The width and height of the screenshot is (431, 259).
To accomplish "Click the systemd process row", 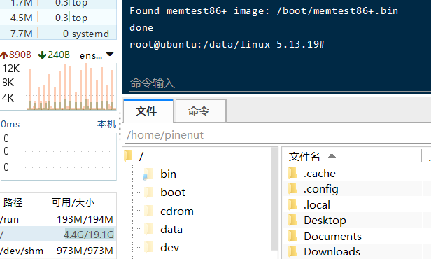I will click(58, 34).
